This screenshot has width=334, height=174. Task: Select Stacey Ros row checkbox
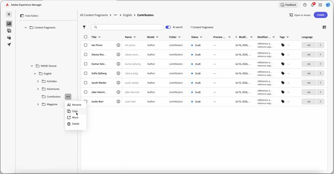pyautogui.click(x=86, y=55)
